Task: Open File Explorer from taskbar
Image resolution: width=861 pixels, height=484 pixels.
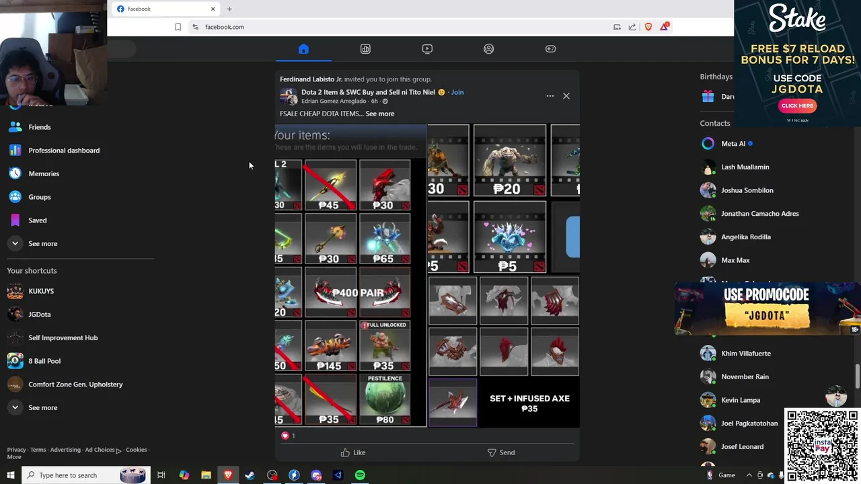Action: click(x=206, y=475)
